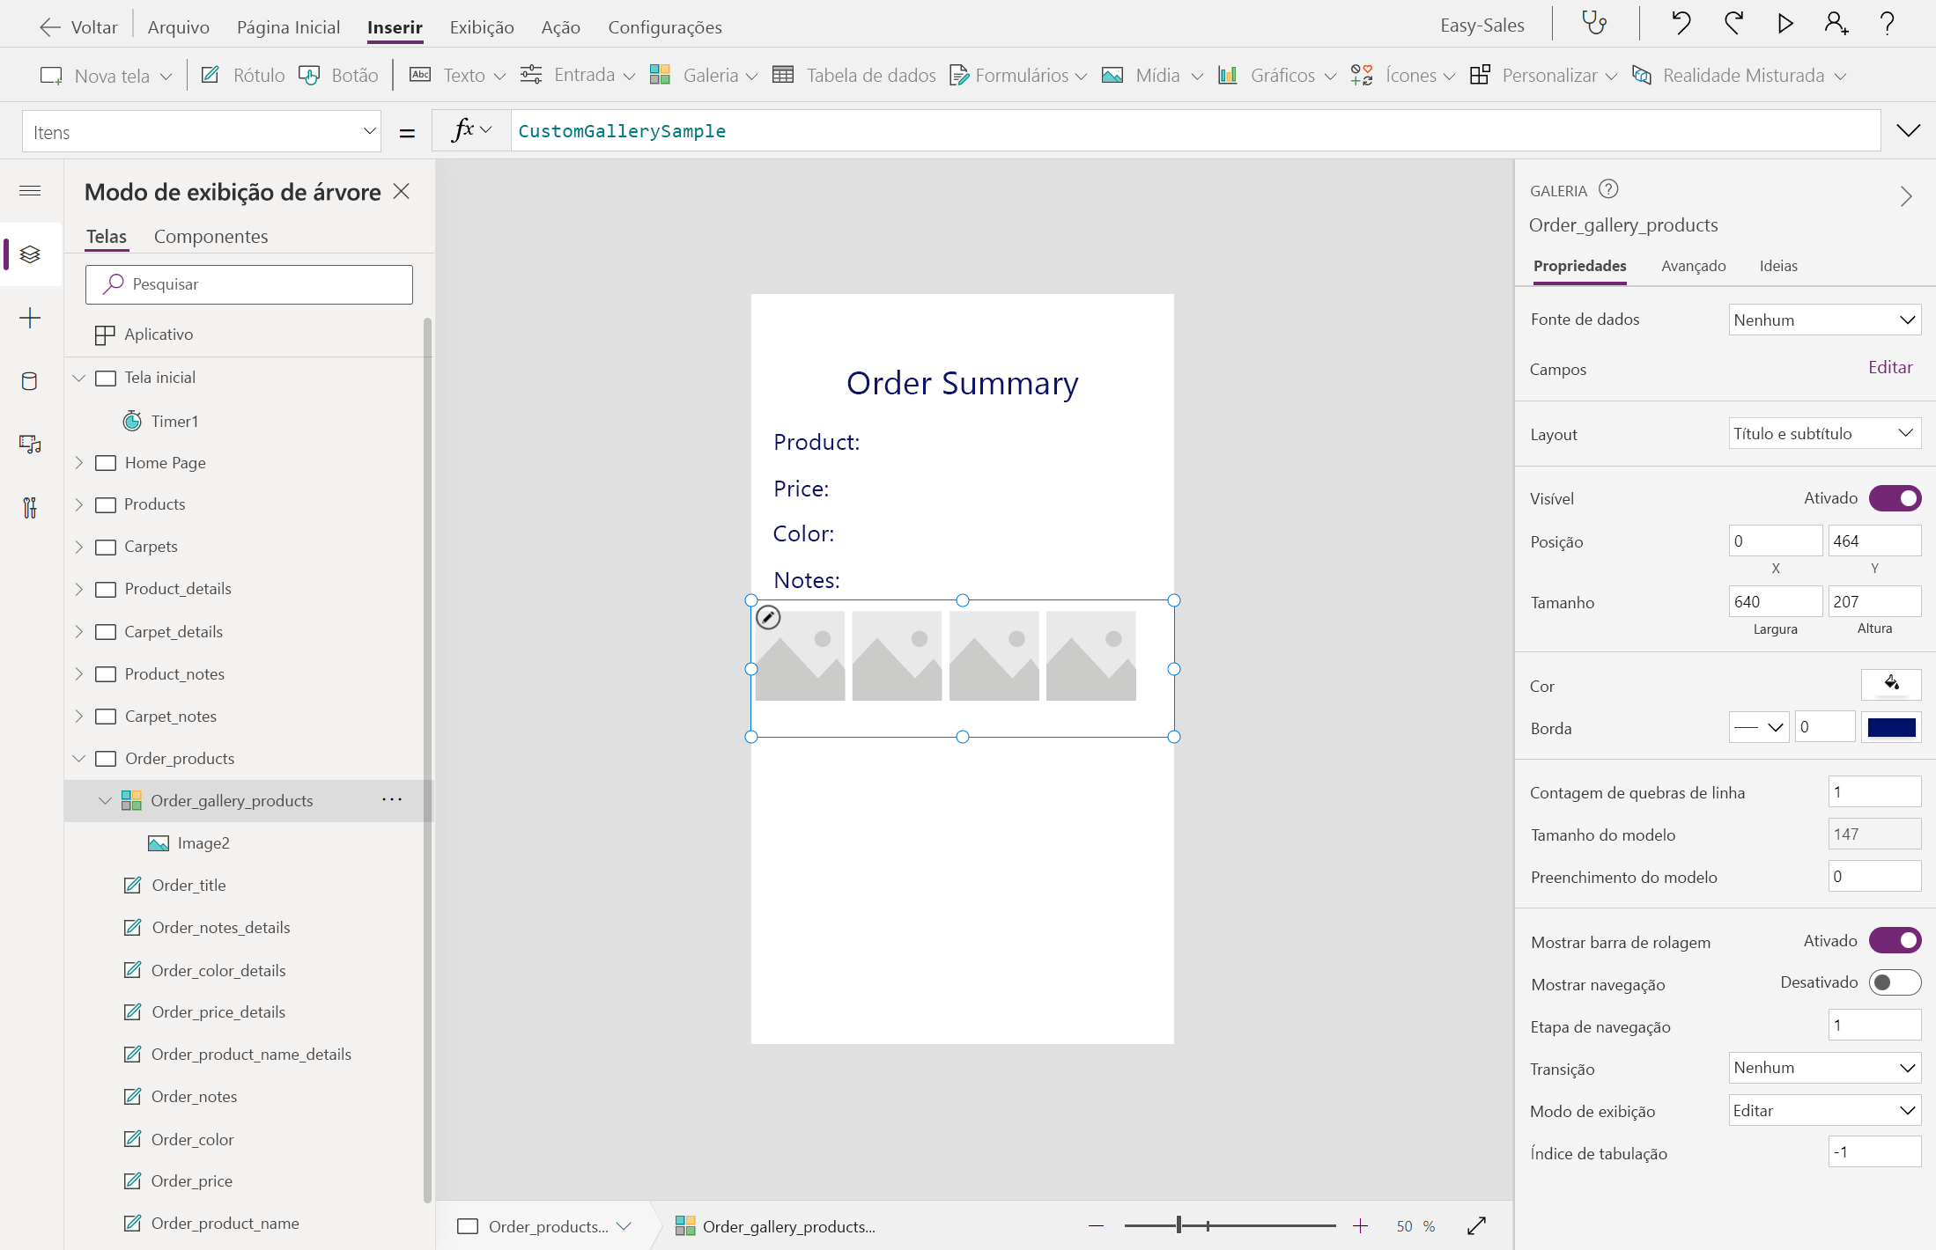
Task: Click the Pesquisar search field
Action: pos(249,284)
